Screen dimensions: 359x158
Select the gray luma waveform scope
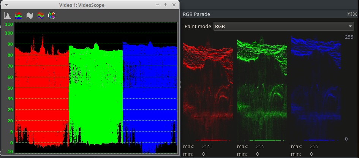click(30, 16)
